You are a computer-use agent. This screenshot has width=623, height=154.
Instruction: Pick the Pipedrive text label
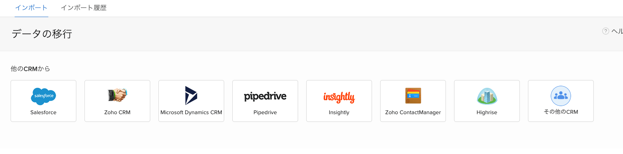[x=265, y=113]
